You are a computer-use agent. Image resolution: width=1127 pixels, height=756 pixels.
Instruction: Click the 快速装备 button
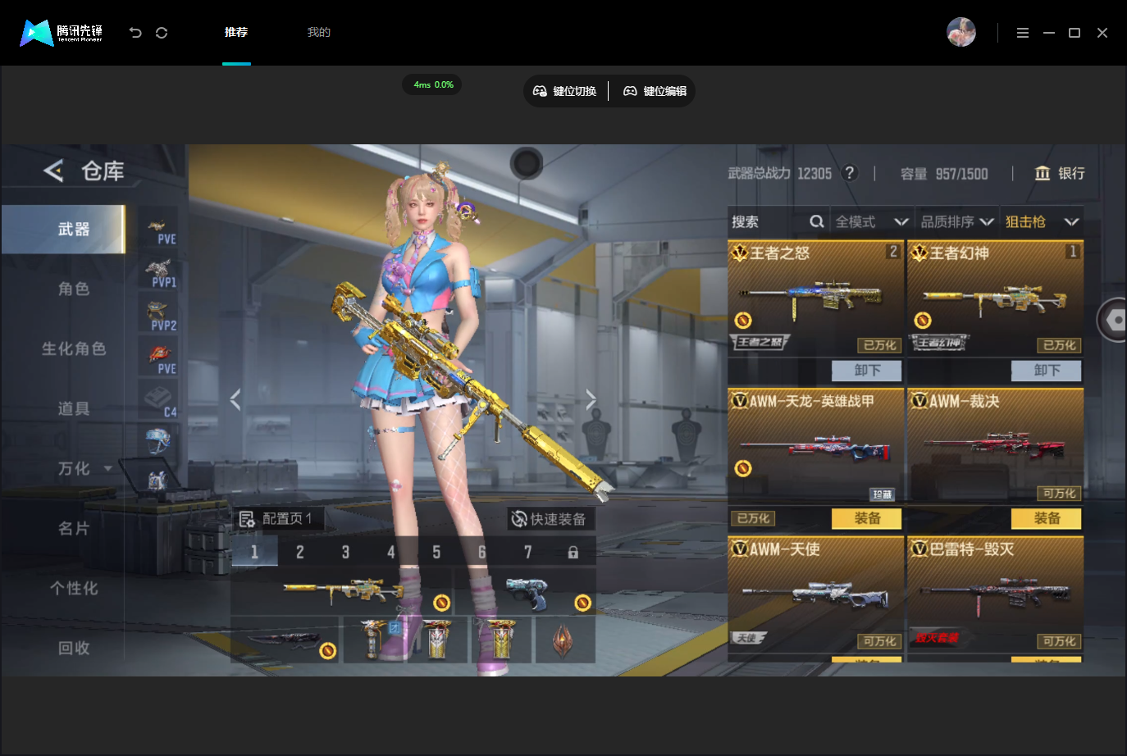(x=550, y=519)
